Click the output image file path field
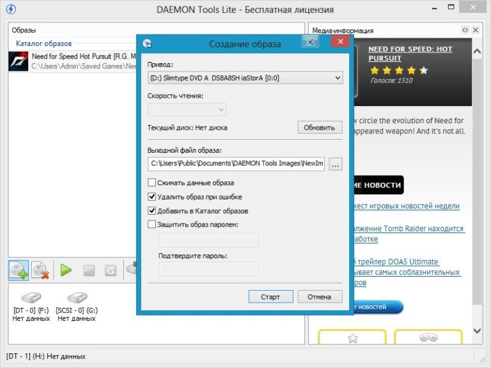The image size is (491, 368). [x=236, y=164]
